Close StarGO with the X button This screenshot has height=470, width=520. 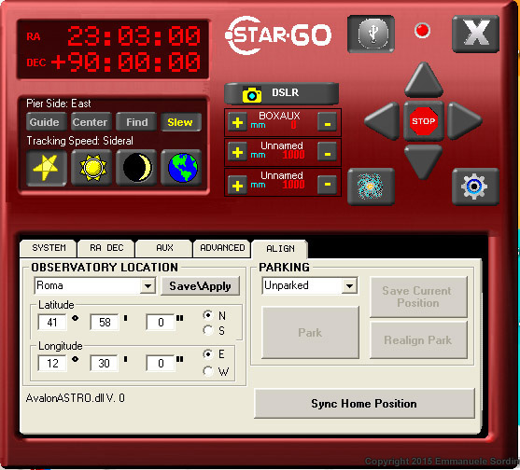[x=475, y=34]
